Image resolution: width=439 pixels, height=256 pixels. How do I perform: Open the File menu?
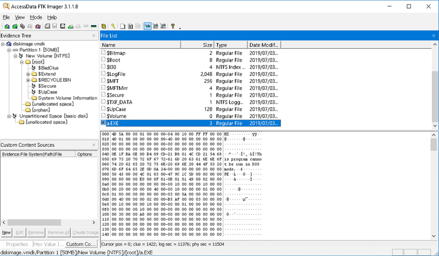point(6,18)
